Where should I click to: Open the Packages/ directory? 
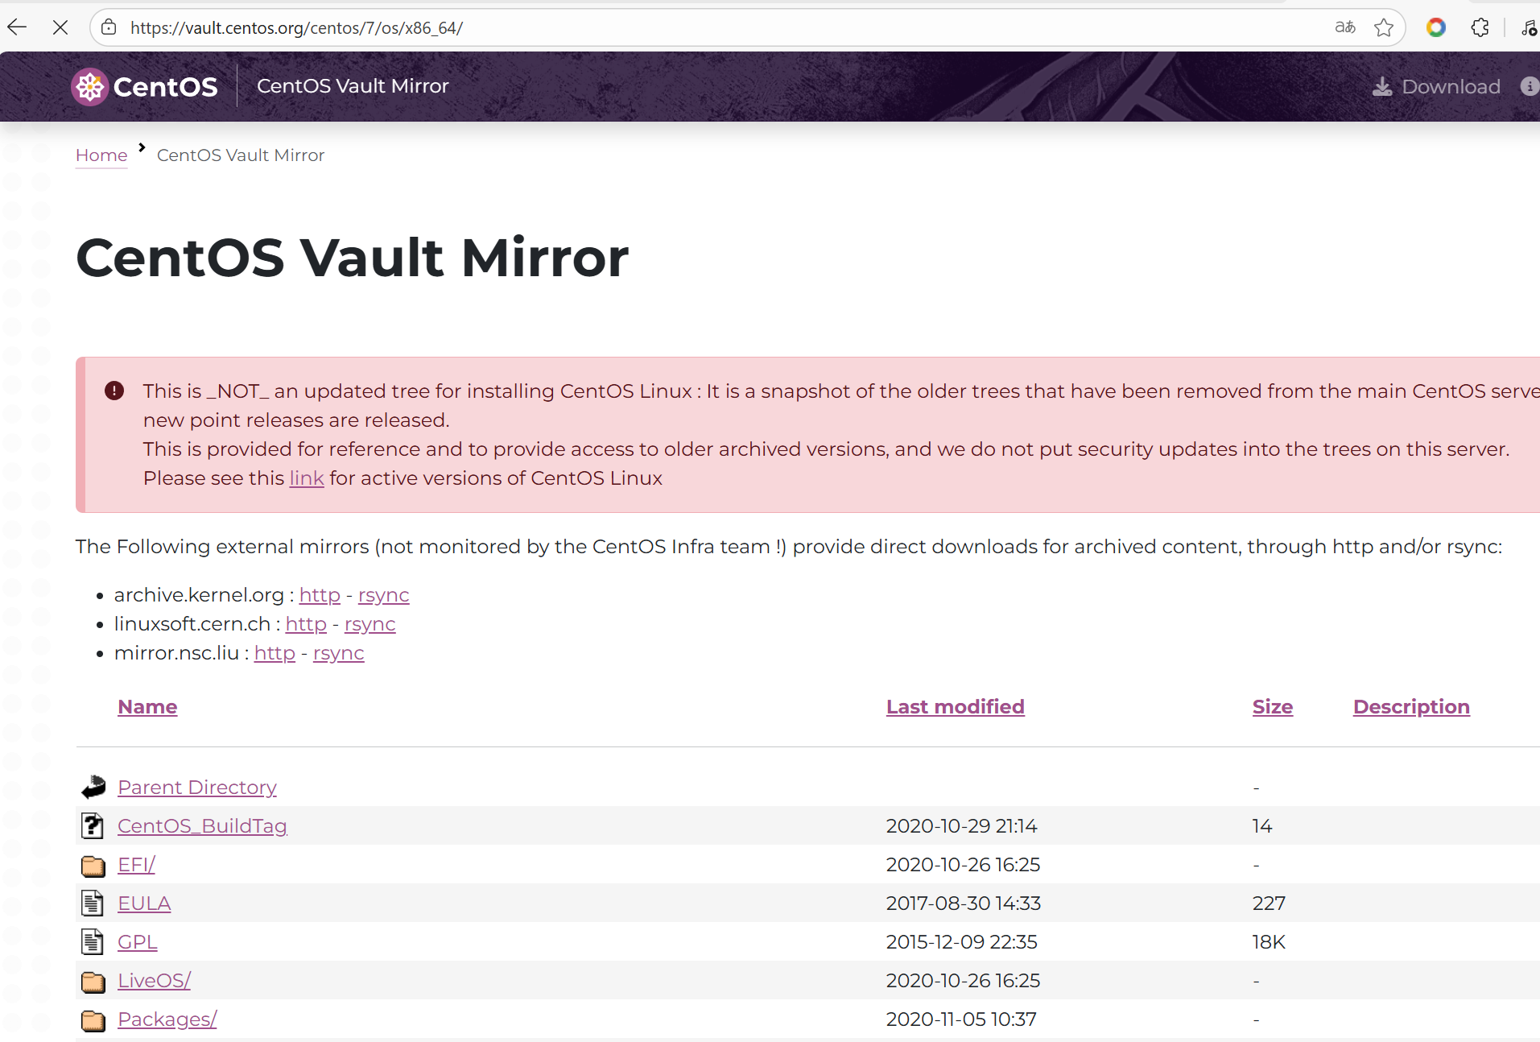167,1019
